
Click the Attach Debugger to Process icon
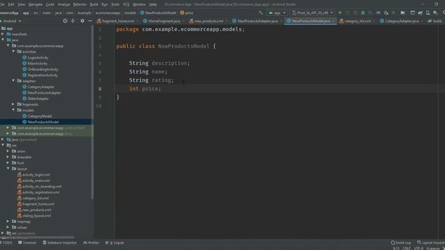[386, 12]
